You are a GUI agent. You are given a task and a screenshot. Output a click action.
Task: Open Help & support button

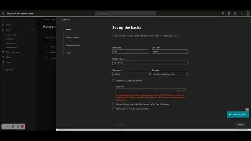tap(238, 114)
